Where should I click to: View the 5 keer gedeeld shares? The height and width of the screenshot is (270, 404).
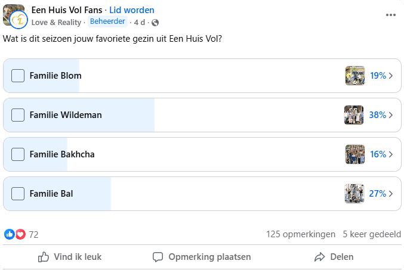(x=372, y=234)
